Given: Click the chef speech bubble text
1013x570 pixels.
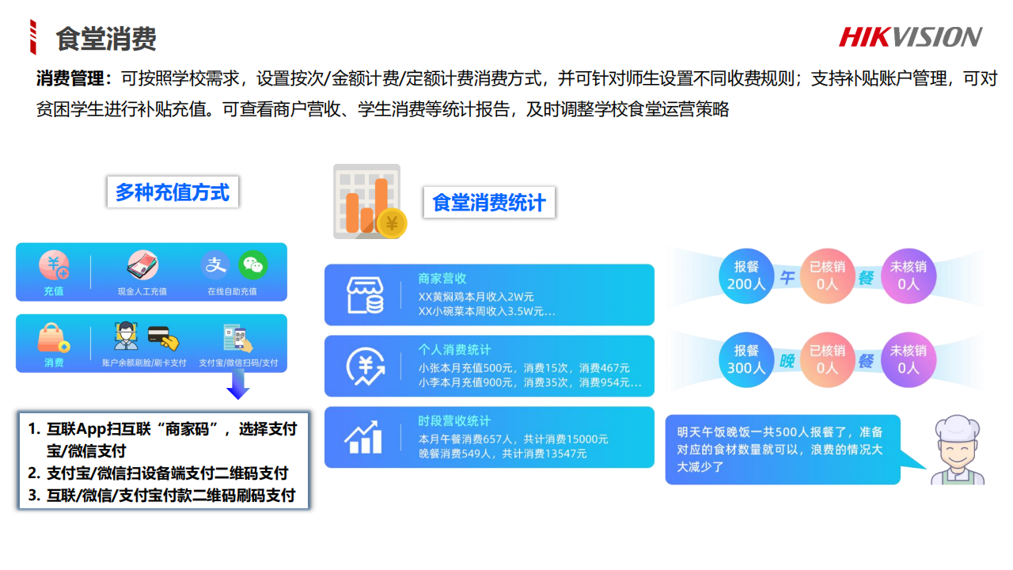Looking at the screenshot, I should click(780, 450).
